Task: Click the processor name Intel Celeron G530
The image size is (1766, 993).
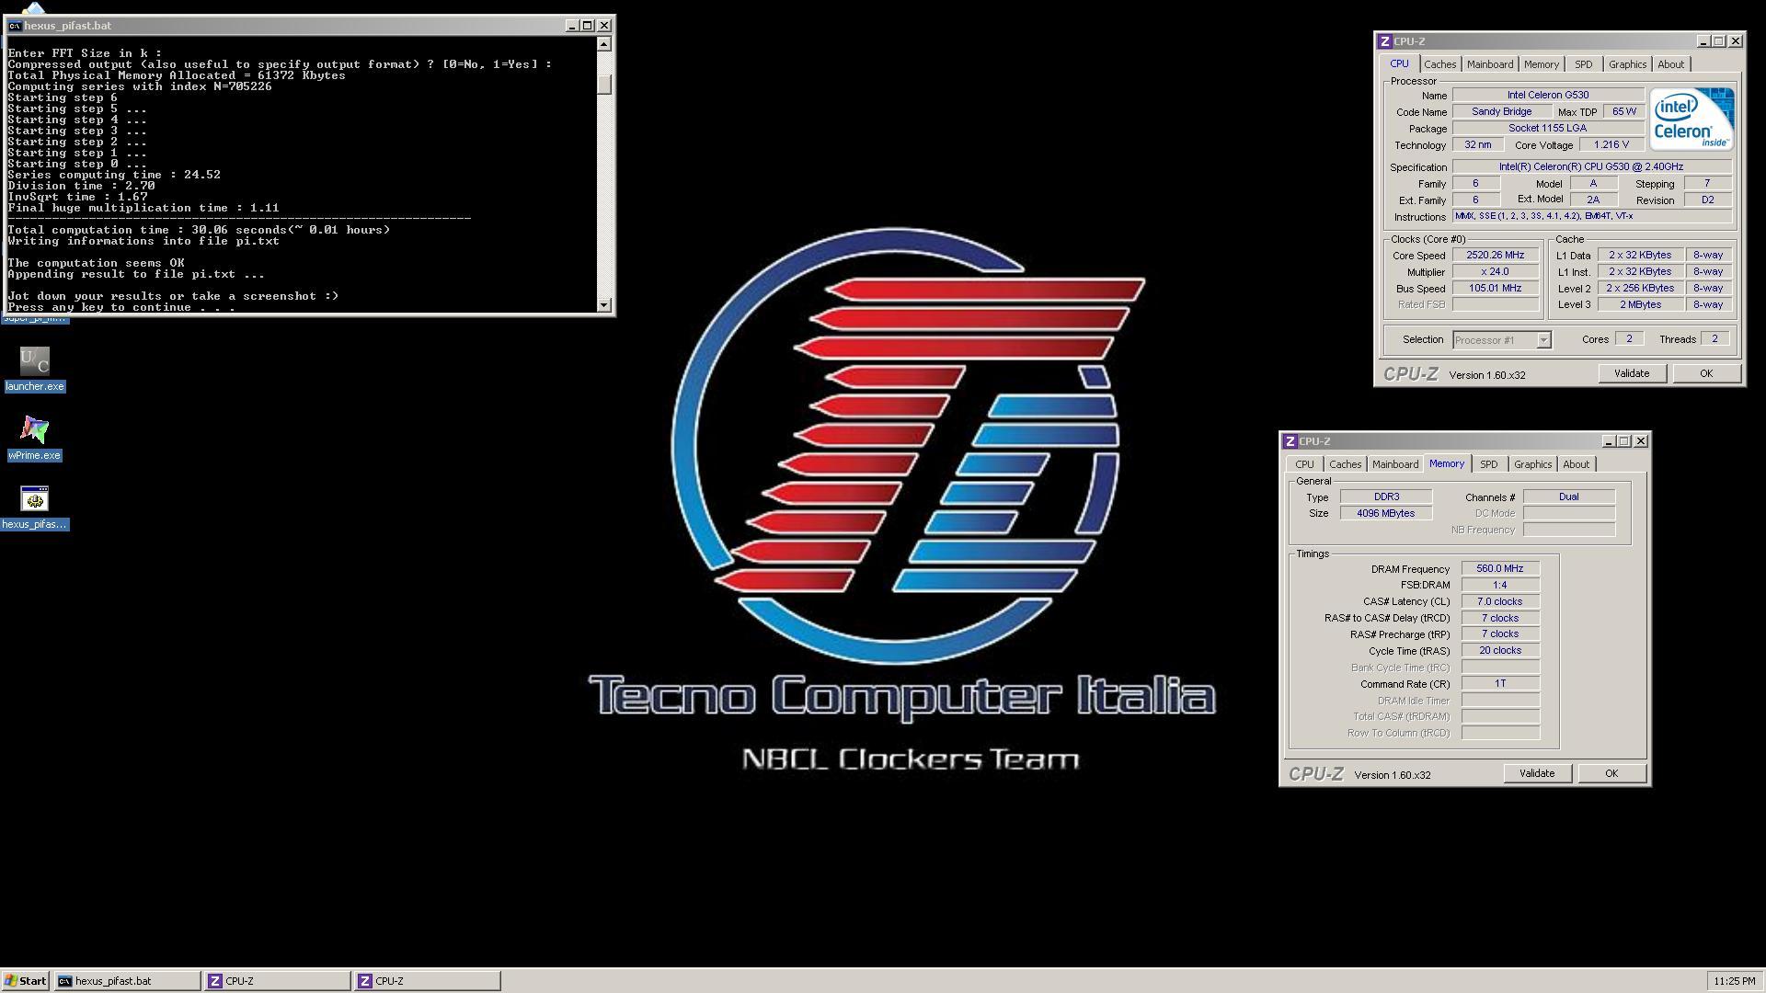Action: click(x=1548, y=95)
